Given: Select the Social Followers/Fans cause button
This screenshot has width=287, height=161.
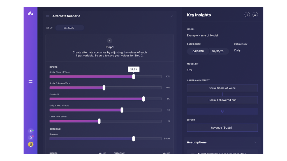Looking at the screenshot, I should click(x=222, y=100).
